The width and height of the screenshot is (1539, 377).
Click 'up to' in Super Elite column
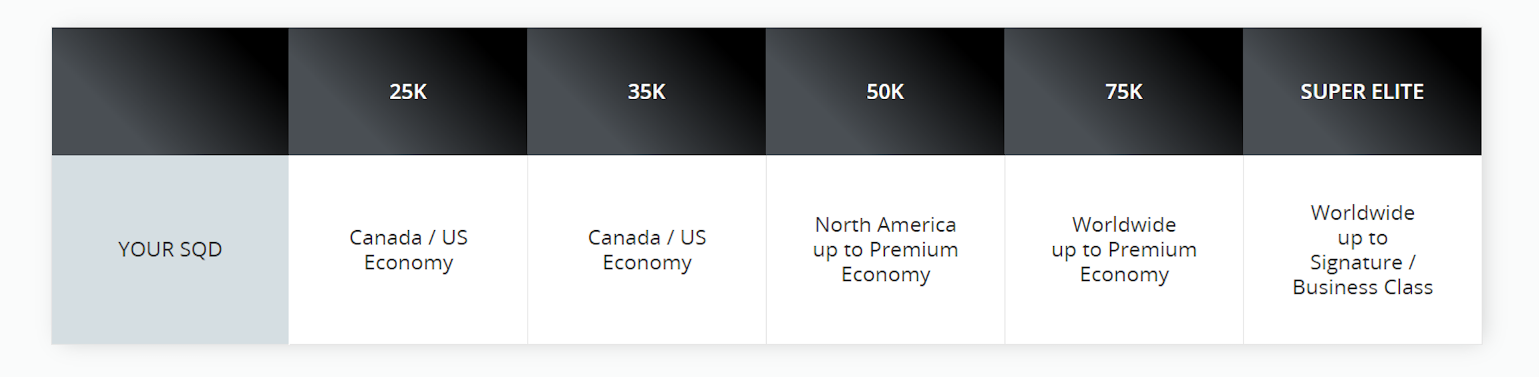click(1363, 238)
